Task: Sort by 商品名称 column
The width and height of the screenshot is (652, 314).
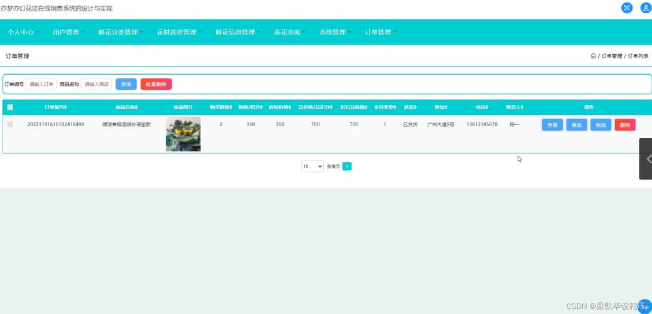Action: [126, 107]
